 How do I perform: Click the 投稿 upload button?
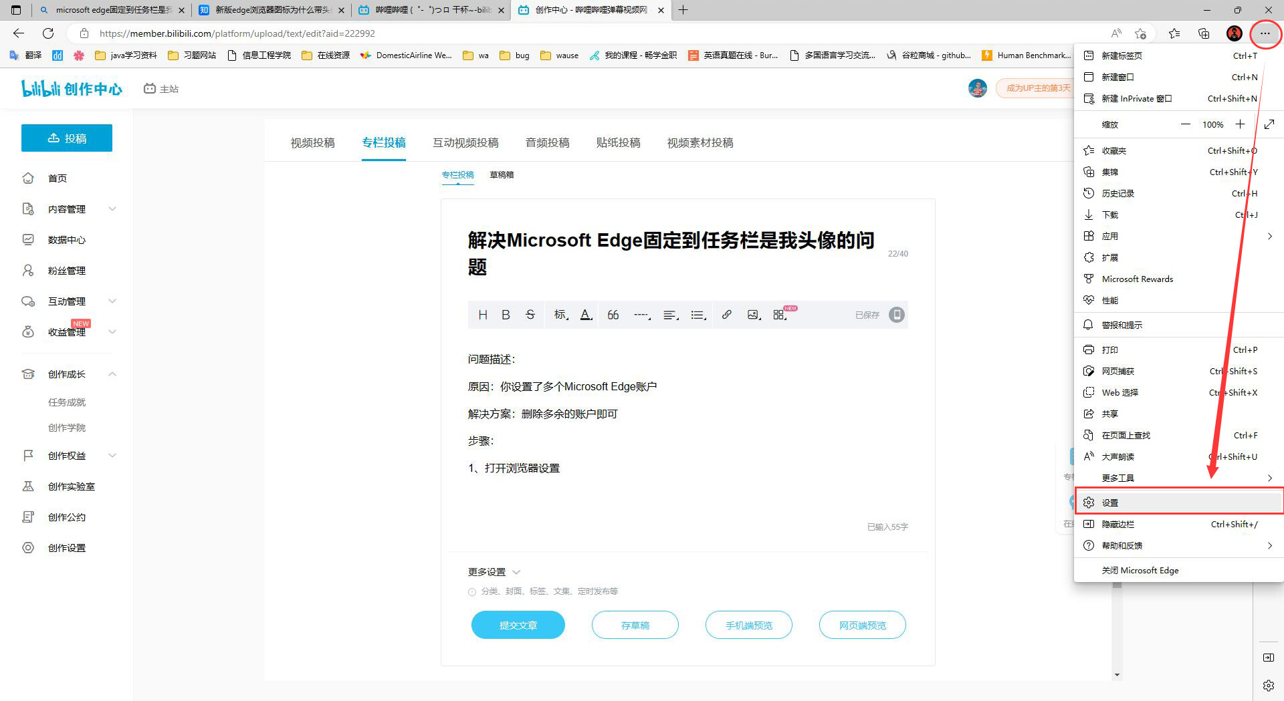click(x=67, y=138)
